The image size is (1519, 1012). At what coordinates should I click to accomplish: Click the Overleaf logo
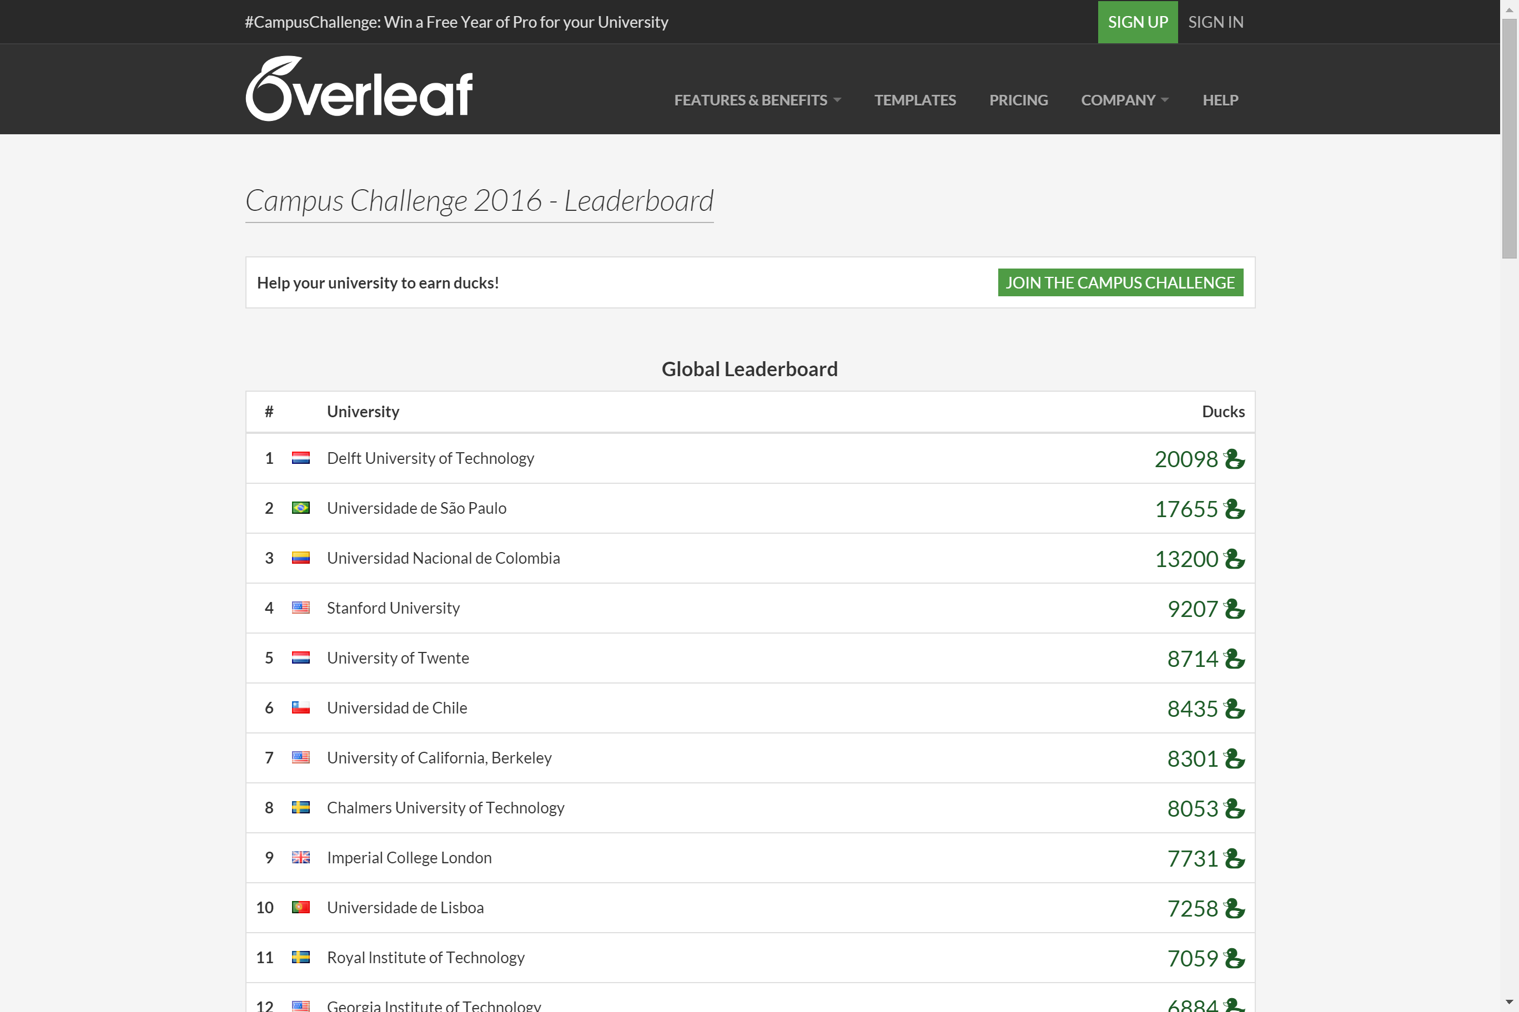pyautogui.click(x=359, y=89)
